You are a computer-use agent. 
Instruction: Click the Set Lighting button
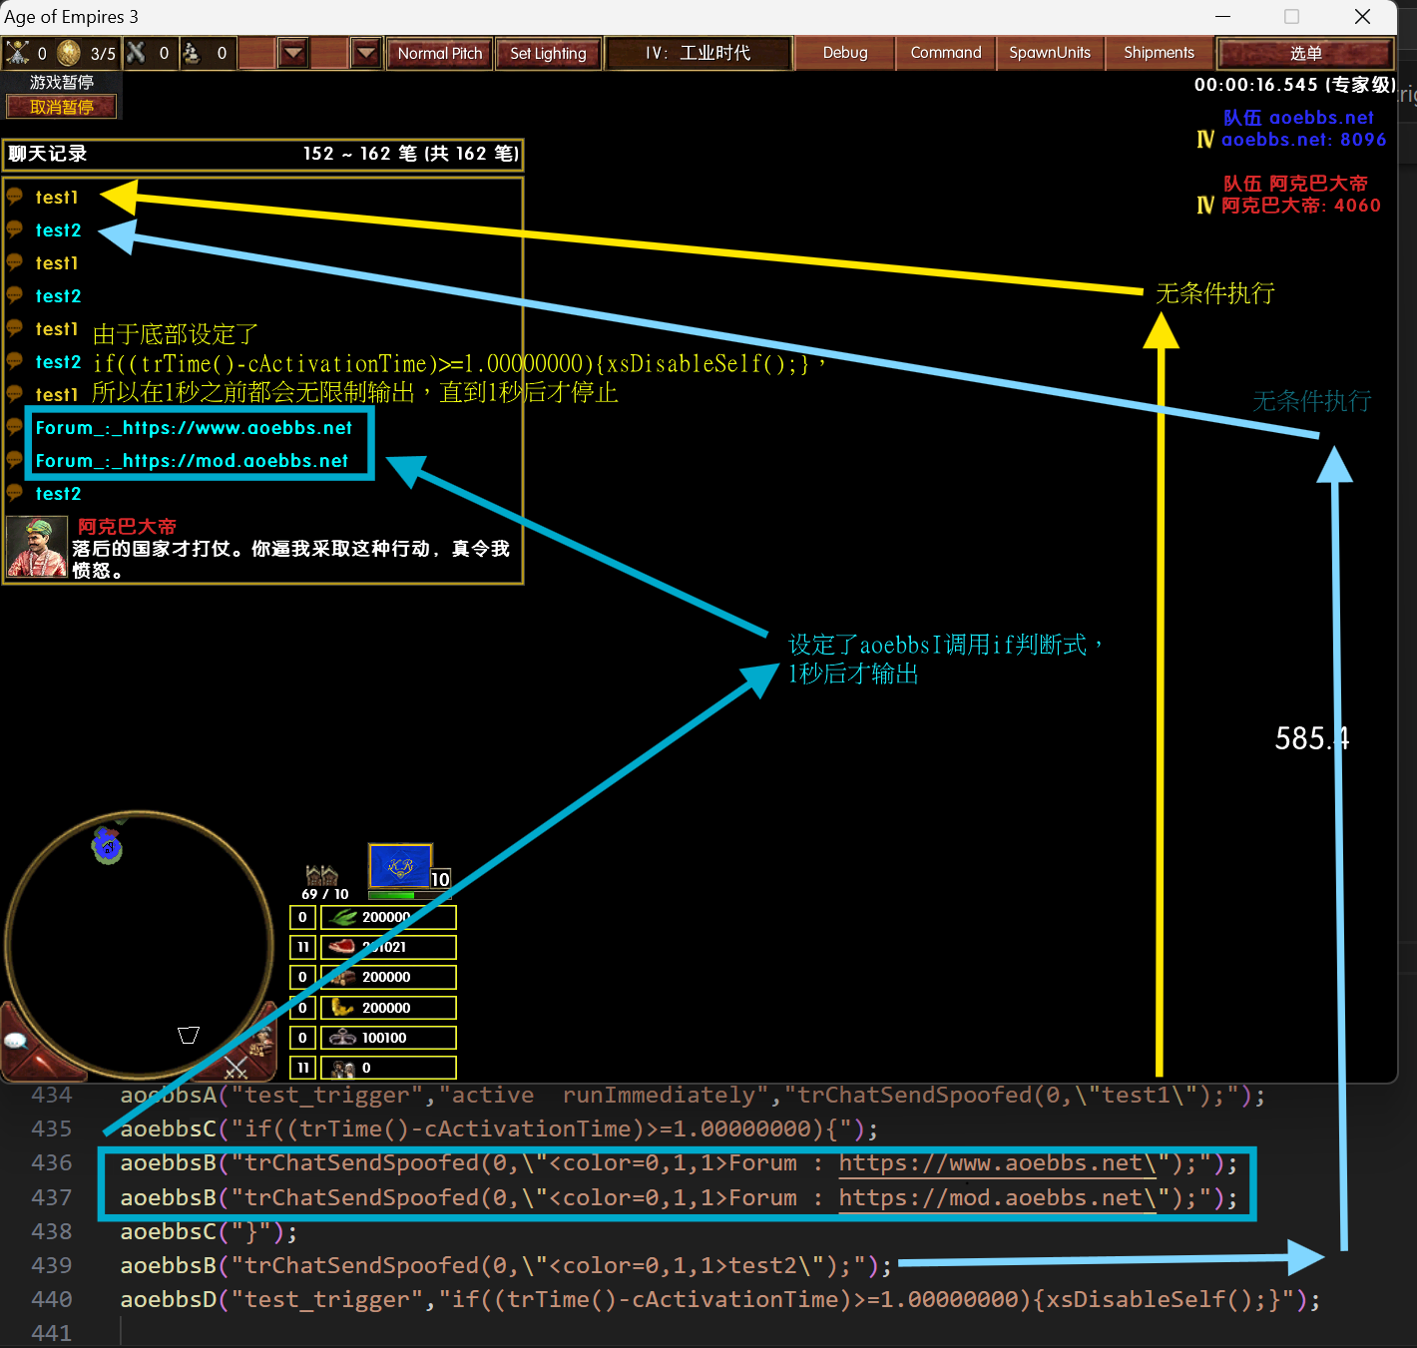coord(548,53)
